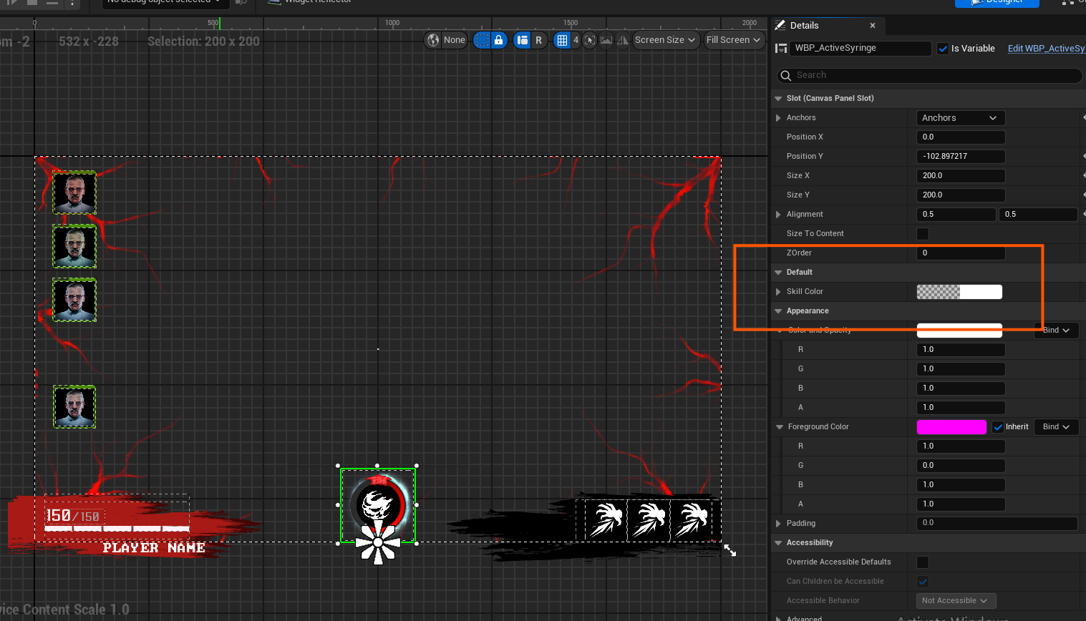This screenshot has height=621, width=1086.
Task: Toggle the layout flow icon in designer toolbar
Action: pos(523,40)
